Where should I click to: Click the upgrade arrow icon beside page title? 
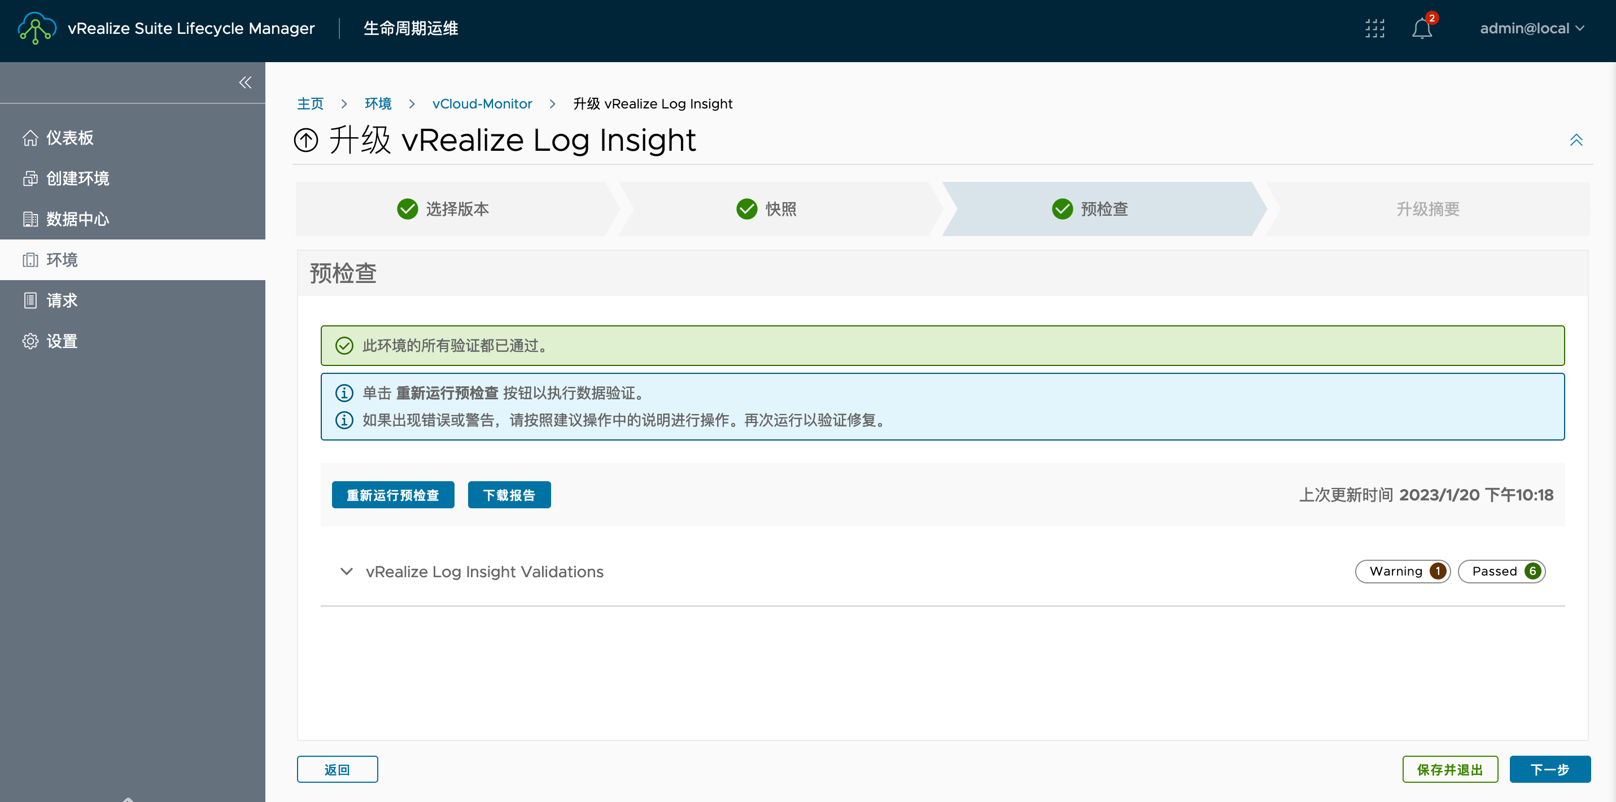tap(306, 140)
